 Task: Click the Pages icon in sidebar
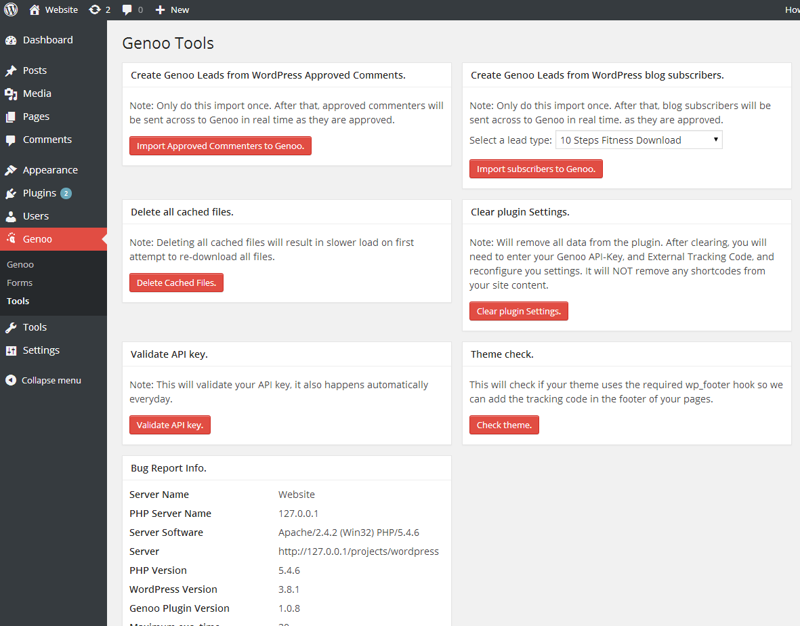(11, 117)
